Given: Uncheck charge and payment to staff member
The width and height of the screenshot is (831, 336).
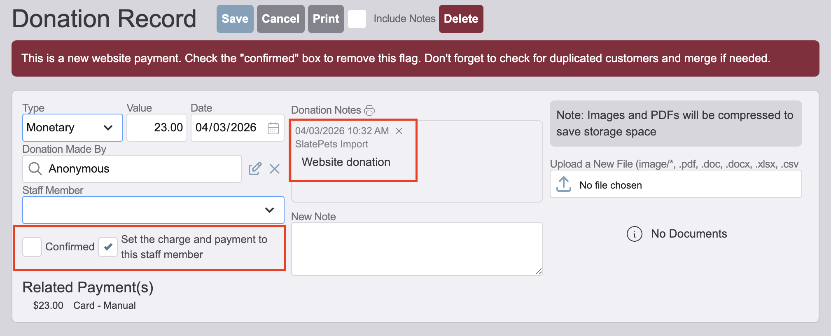Looking at the screenshot, I should click(107, 246).
